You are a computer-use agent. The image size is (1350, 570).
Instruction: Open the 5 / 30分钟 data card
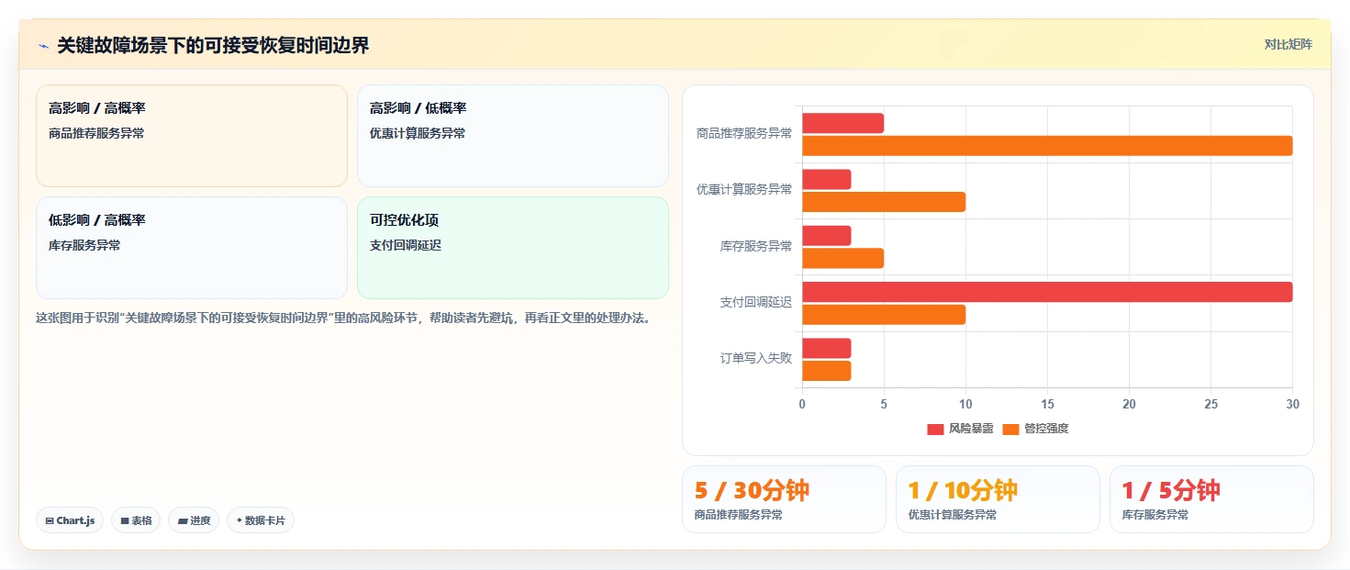784,499
